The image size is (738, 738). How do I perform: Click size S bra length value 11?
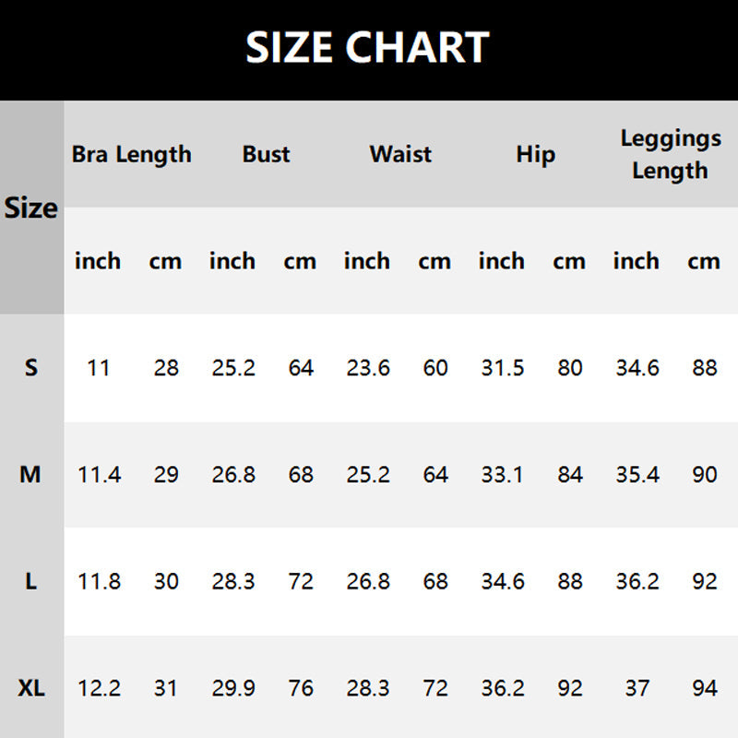pos(99,368)
